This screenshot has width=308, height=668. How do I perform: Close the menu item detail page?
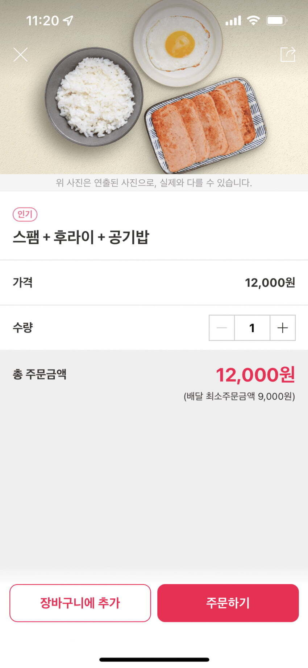coord(21,55)
